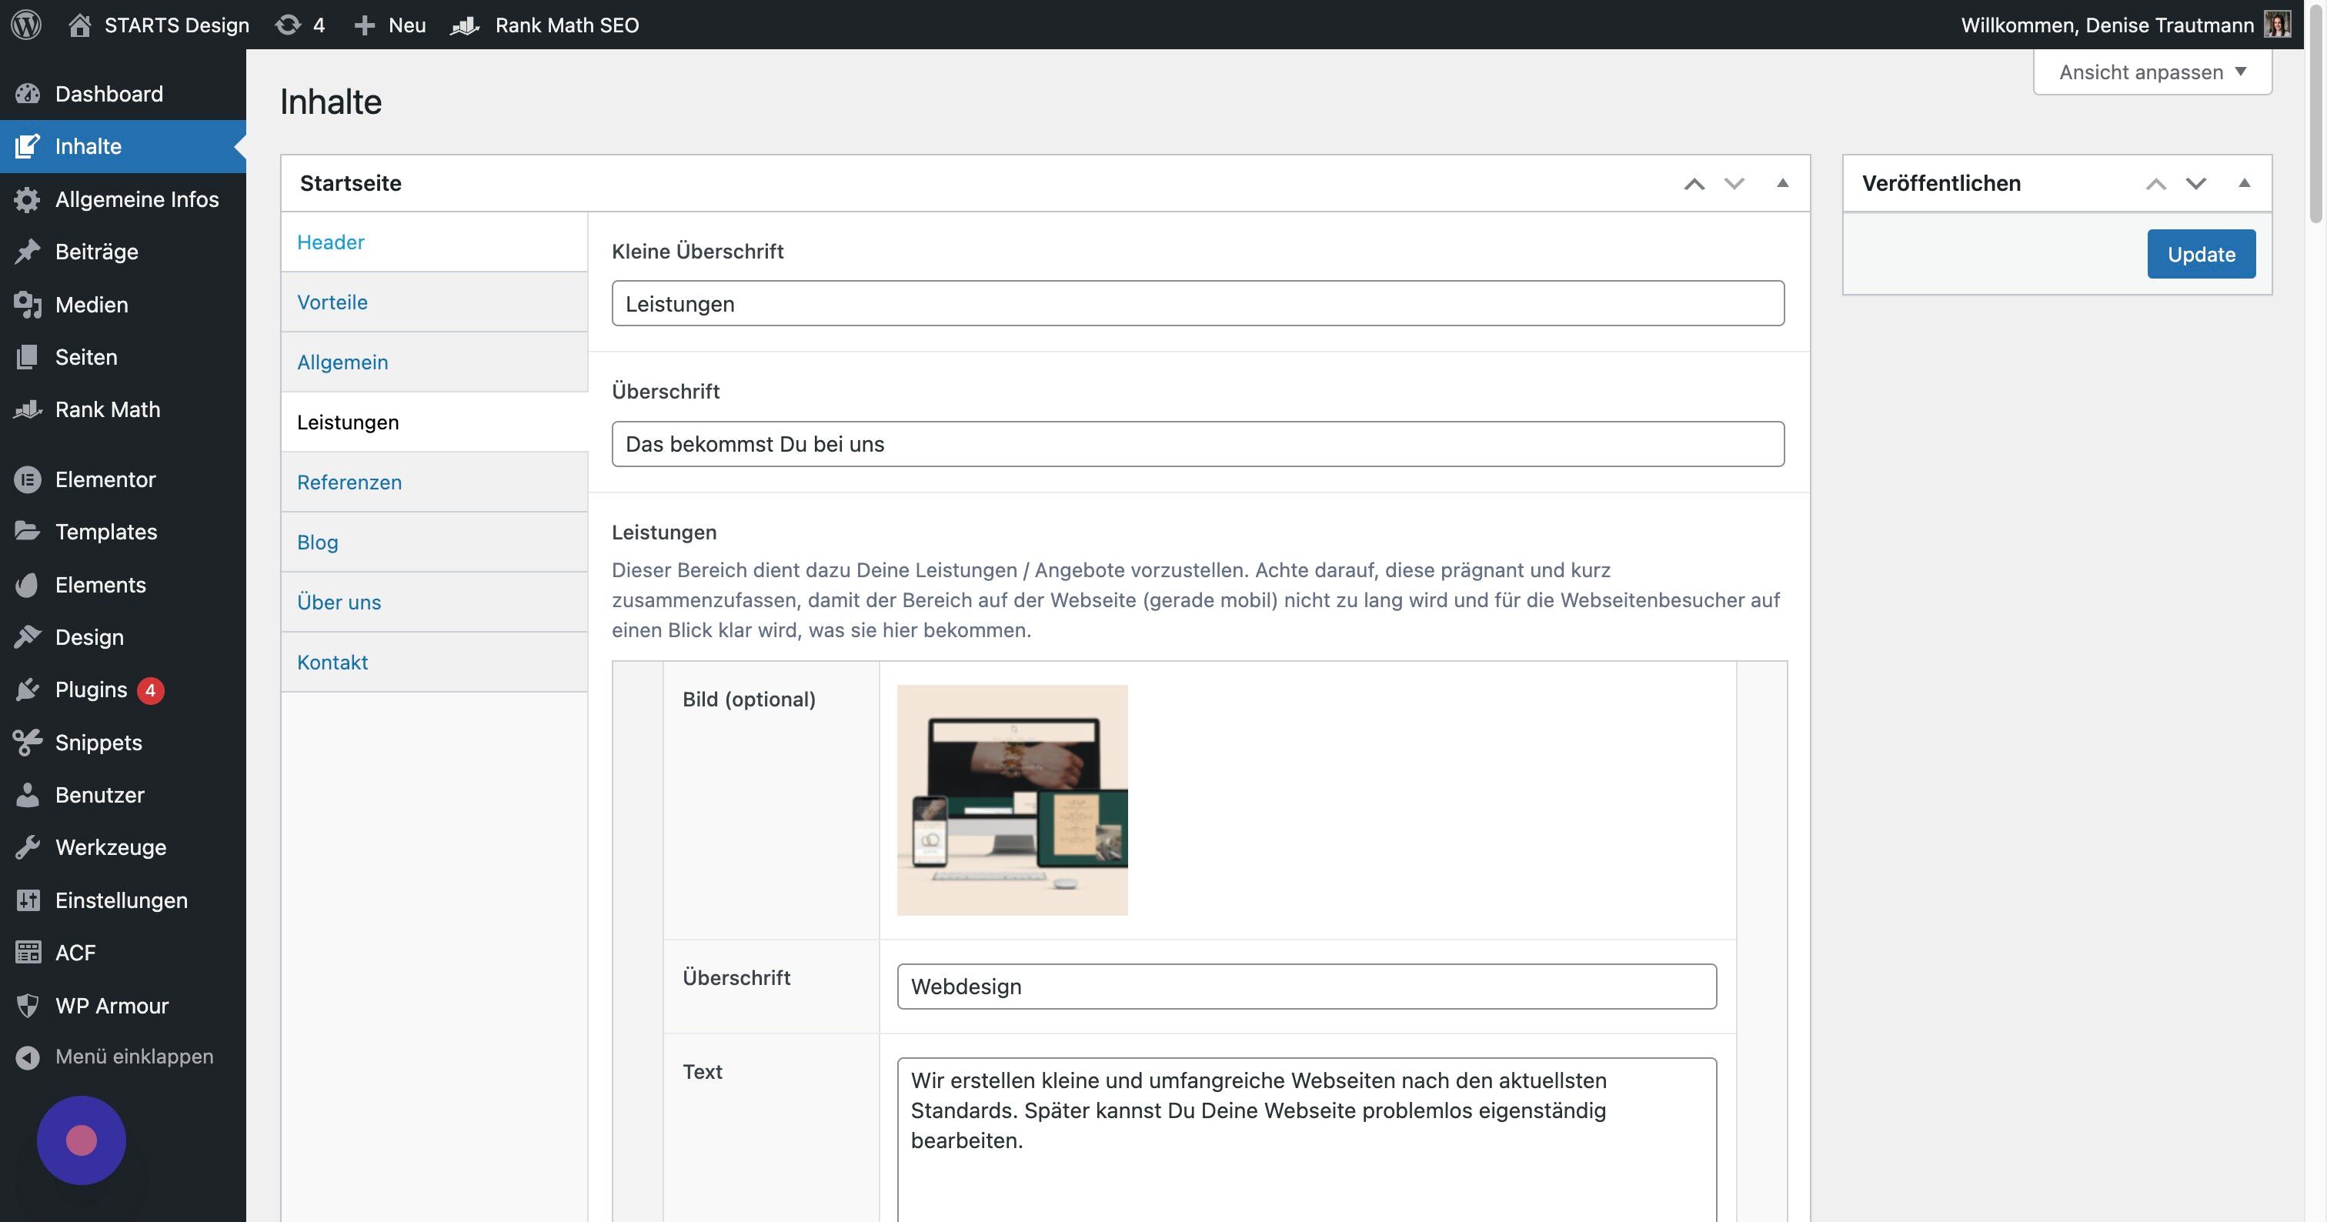Click the Beiträge pin icon

tap(27, 251)
